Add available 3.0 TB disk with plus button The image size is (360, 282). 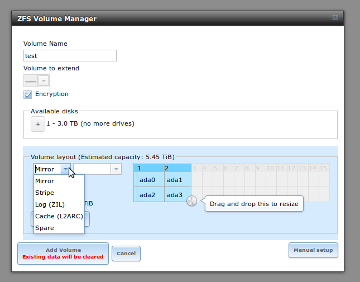coord(38,124)
